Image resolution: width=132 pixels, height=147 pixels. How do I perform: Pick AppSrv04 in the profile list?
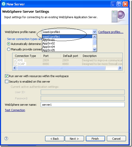click(x=67, y=47)
